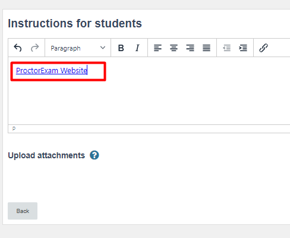Click the ProctorExam Website link

(52, 71)
